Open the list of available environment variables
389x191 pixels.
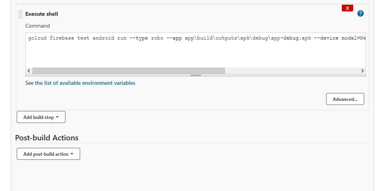[85, 83]
